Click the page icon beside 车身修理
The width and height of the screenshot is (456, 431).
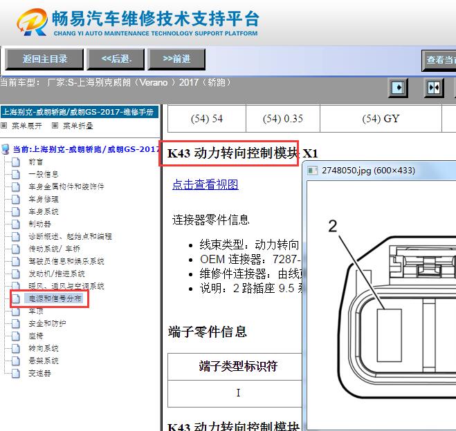pos(16,200)
